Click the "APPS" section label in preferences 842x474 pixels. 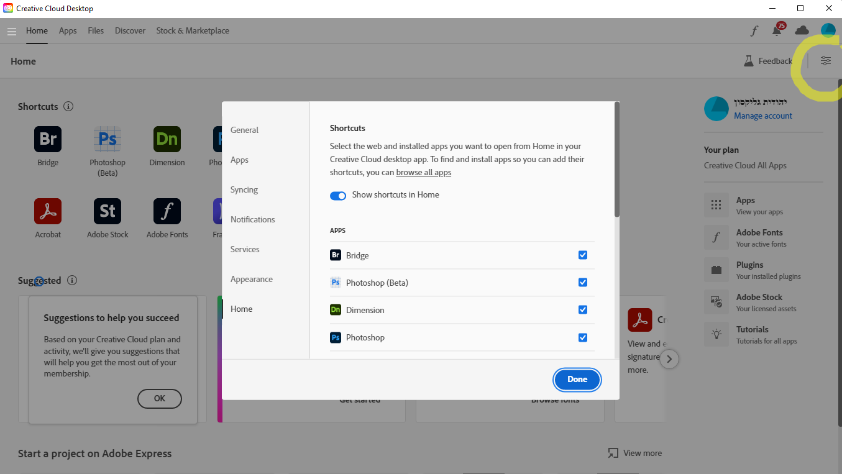pyautogui.click(x=337, y=230)
